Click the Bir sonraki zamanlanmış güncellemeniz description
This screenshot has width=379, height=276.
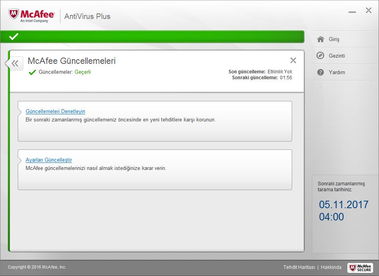[x=121, y=120]
